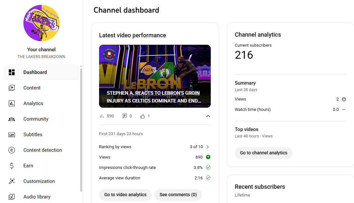Click the Customization magic wand icon

click(x=11, y=181)
